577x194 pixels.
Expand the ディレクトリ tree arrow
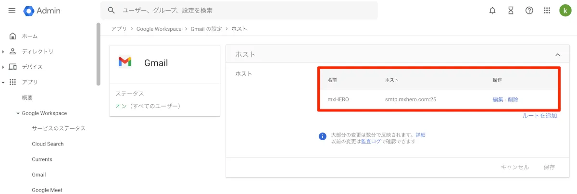pos(3,51)
